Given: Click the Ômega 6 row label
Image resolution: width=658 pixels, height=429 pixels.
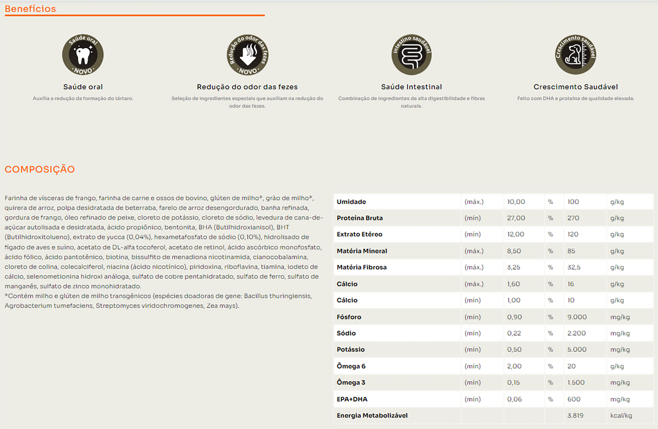Looking at the screenshot, I should [x=351, y=366].
